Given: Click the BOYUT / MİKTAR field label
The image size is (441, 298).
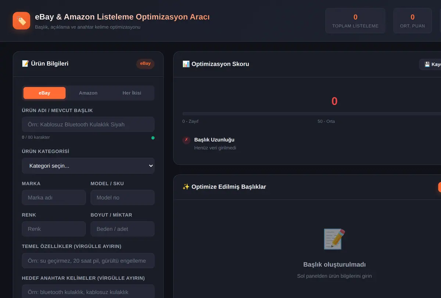Looking at the screenshot, I should [111, 215].
